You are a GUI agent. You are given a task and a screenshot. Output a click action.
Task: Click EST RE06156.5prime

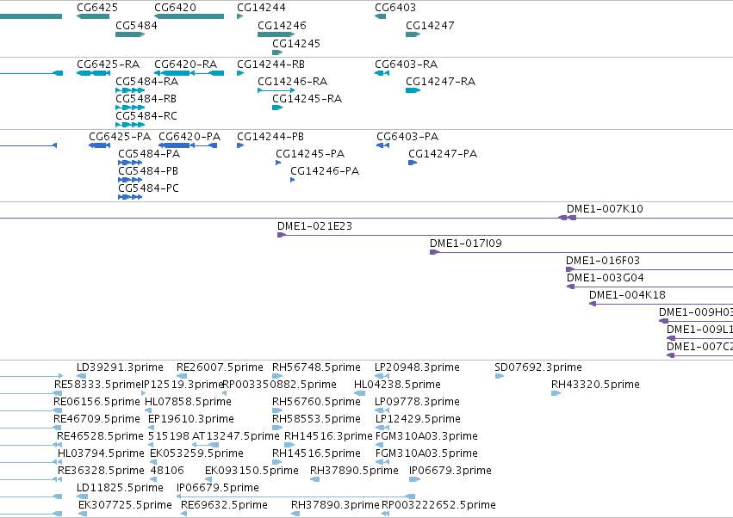click(x=96, y=402)
